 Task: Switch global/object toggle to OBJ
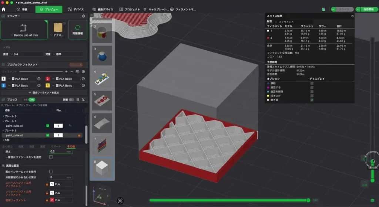[32, 100]
